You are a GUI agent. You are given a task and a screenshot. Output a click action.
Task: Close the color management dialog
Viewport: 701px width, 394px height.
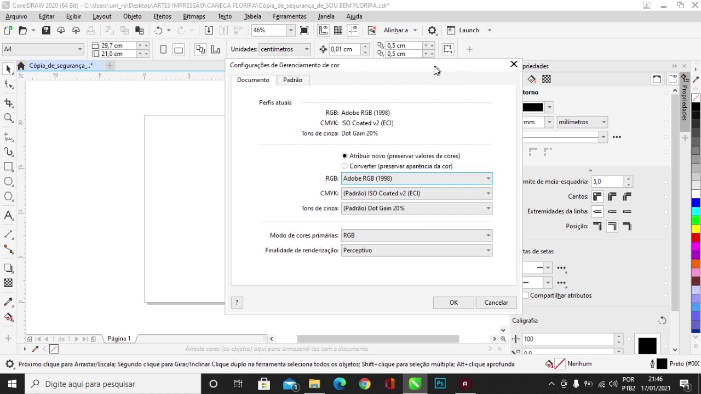pyautogui.click(x=514, y=64)
